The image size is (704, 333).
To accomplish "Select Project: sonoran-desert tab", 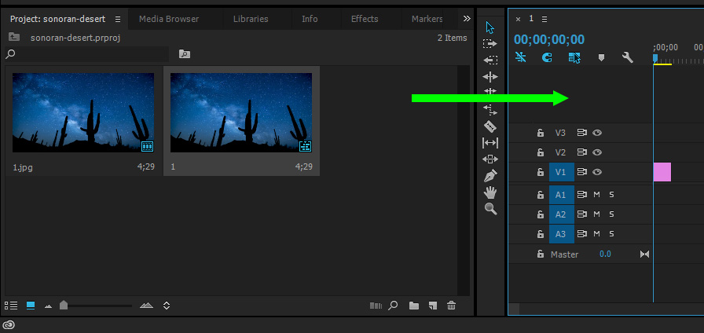I will pos(58,19).
